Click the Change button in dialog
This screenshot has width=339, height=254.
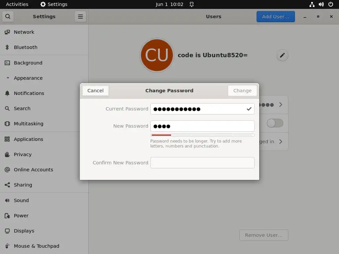[242, 91]
